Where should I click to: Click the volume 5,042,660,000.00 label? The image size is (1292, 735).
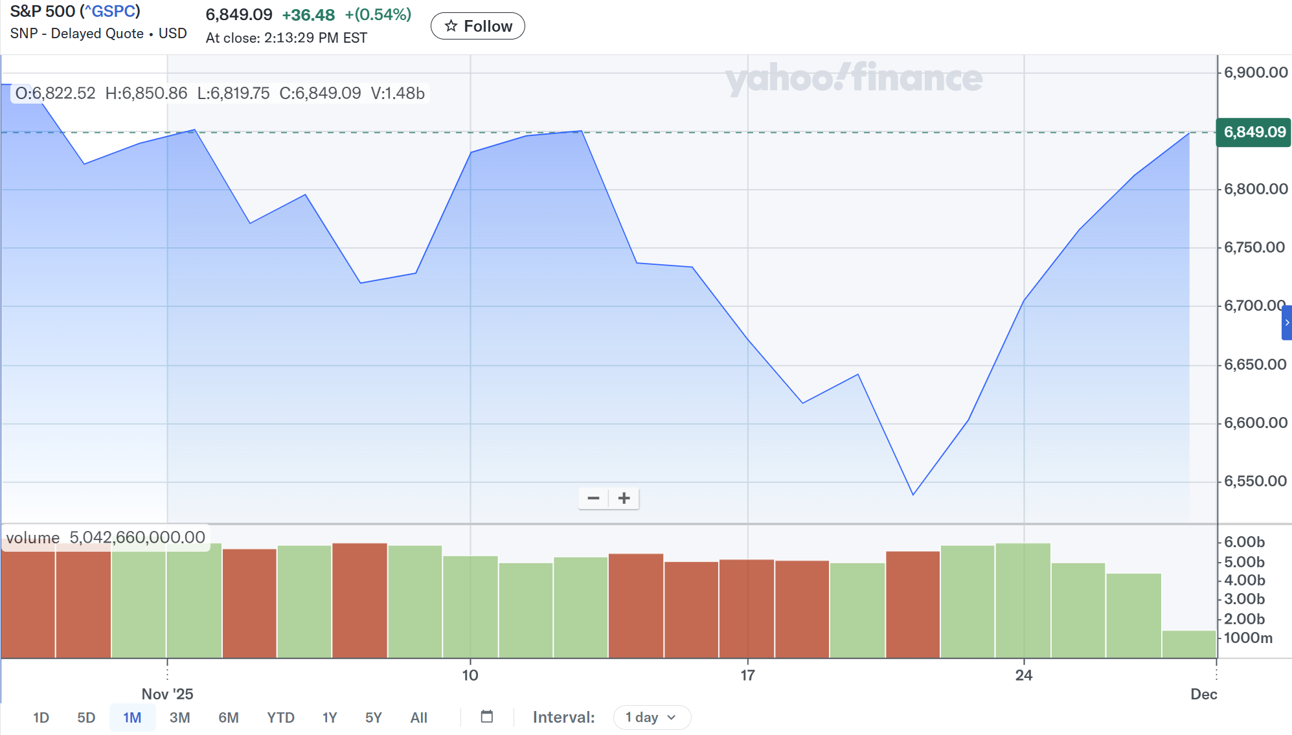[x=106, y=537]
